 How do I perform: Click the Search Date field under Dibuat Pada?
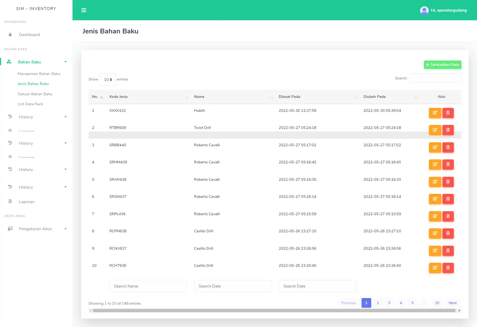point(317,286)
